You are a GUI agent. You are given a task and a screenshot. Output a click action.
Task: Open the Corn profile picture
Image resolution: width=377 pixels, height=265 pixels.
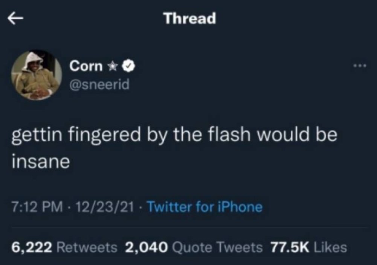click(x=36, y=75)
